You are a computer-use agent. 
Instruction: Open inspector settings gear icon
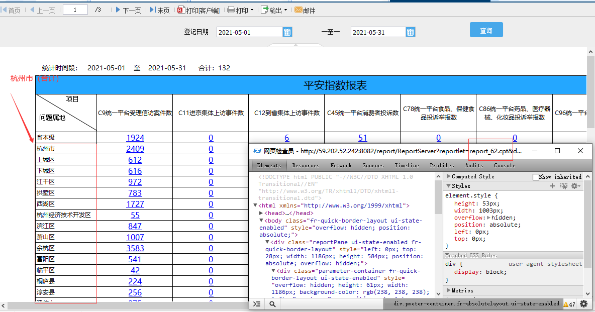(x=584, y=304)
